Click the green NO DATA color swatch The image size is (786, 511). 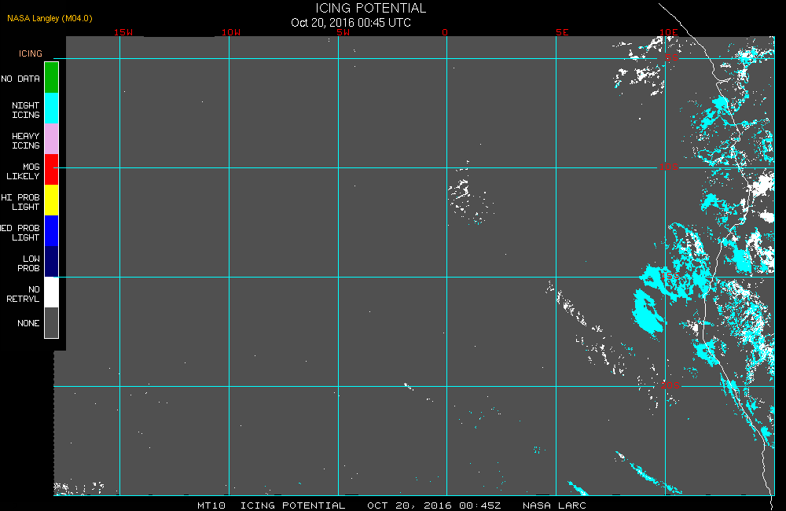coord(52,78)
